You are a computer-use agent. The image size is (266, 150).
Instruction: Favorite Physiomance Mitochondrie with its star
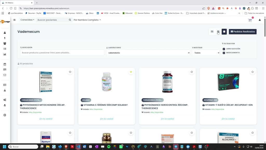tap(70, 72)
